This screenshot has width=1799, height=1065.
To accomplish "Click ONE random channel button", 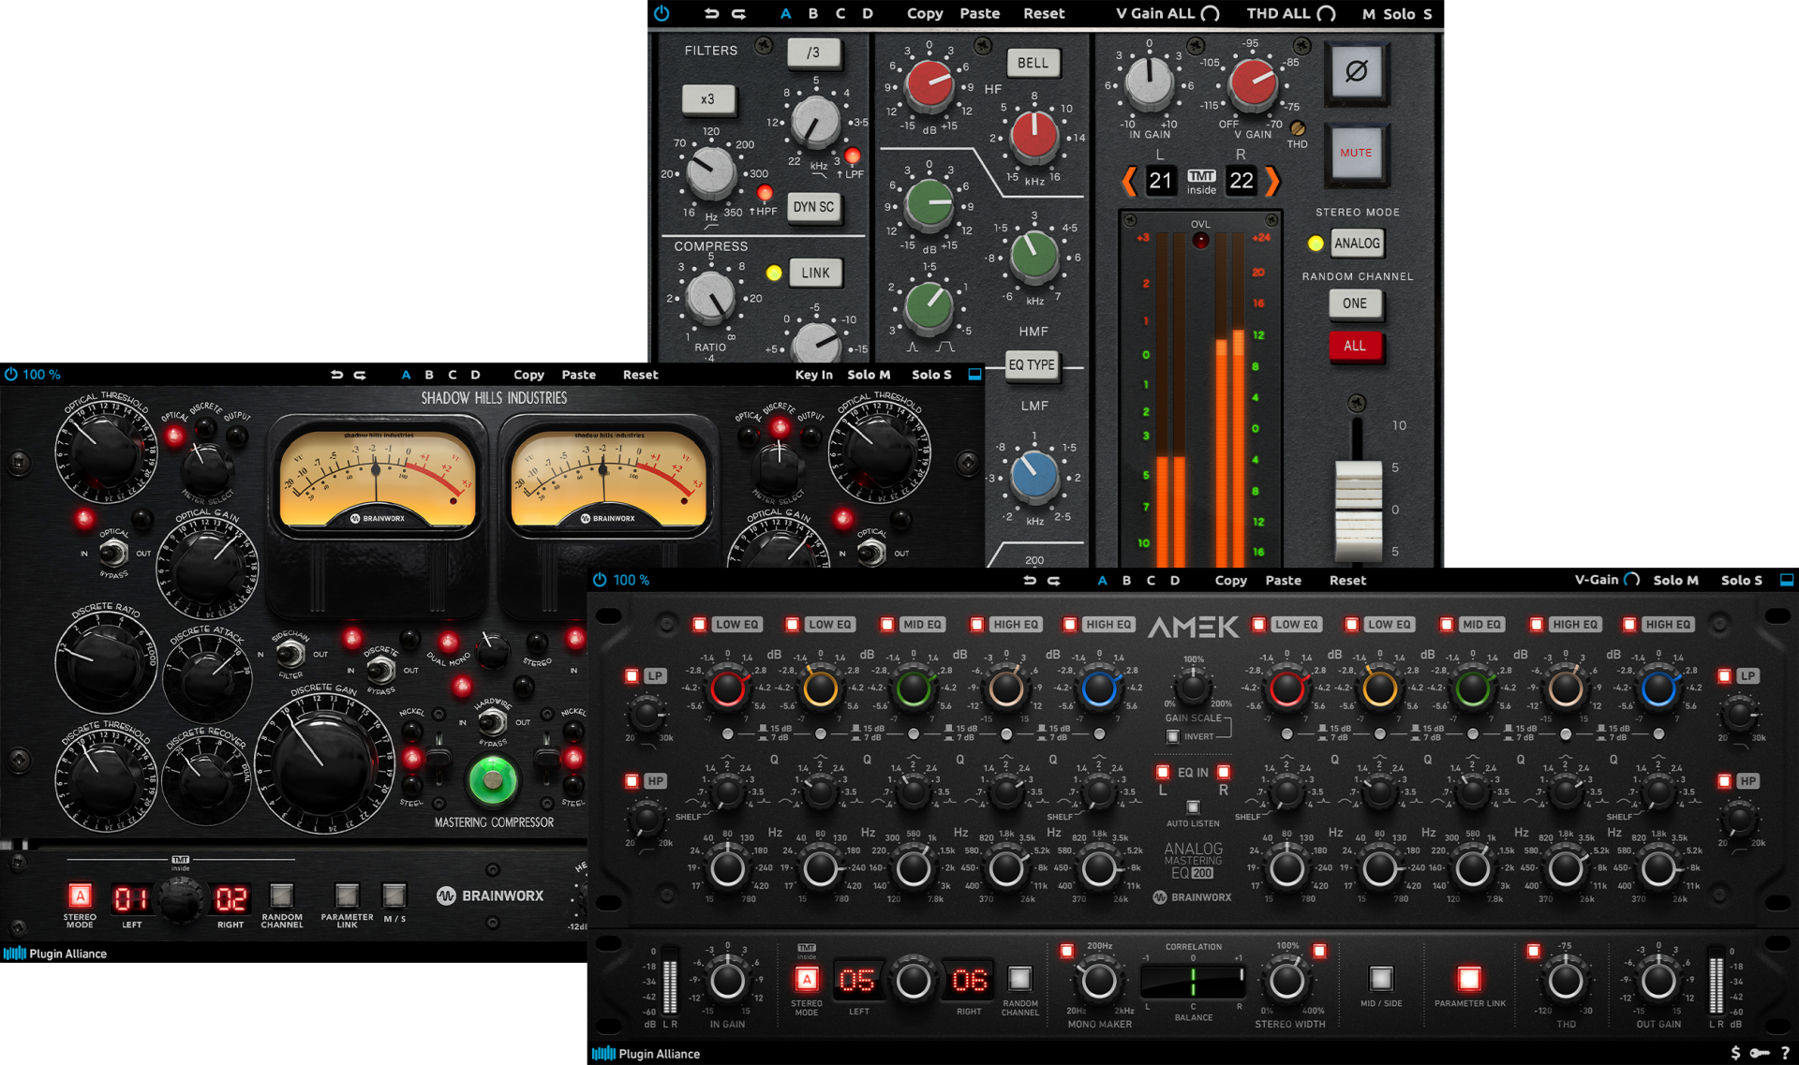I will [1355, 303].
